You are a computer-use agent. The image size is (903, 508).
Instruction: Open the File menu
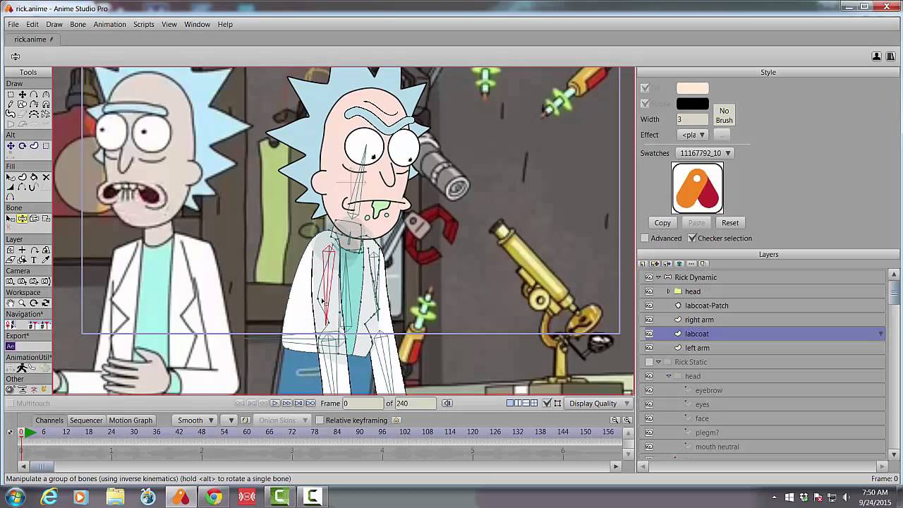point(13,24)
